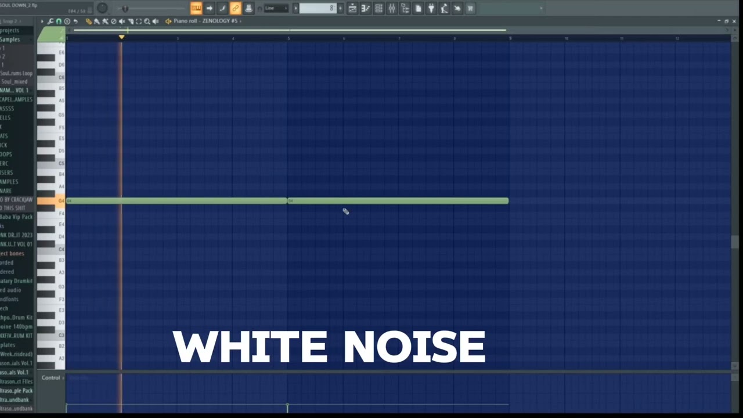Screen dimensions: 743x418
Task: Click the circular stamp icon in piano roll
Action: point(67,21)
